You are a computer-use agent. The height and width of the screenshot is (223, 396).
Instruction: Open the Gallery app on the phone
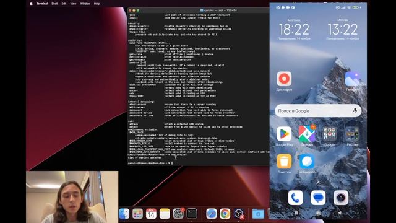click(x=352, y=79)
